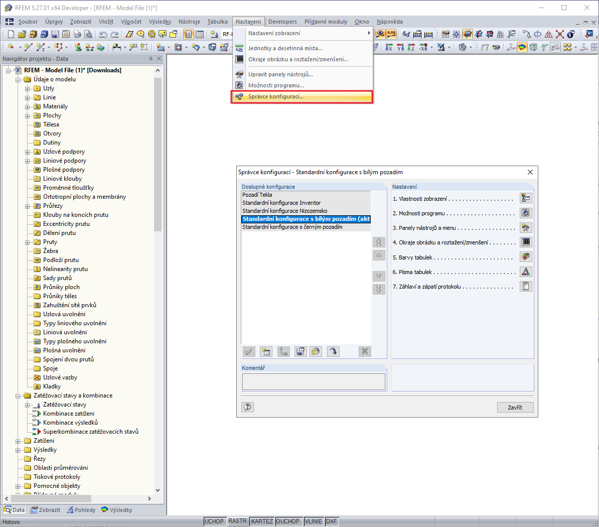Toggle DXF in status bar

coord(331,521)
